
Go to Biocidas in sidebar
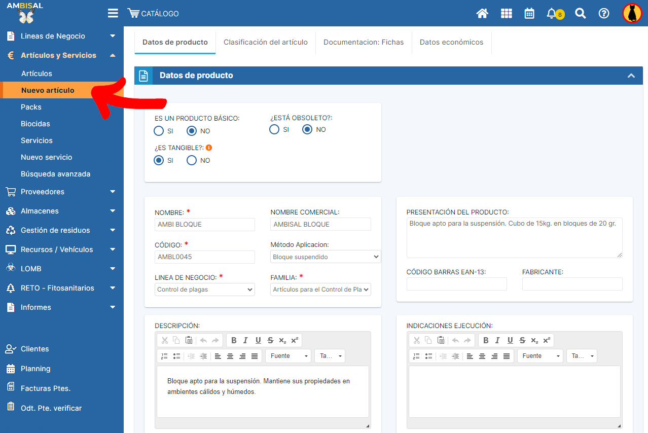point(35,124)
